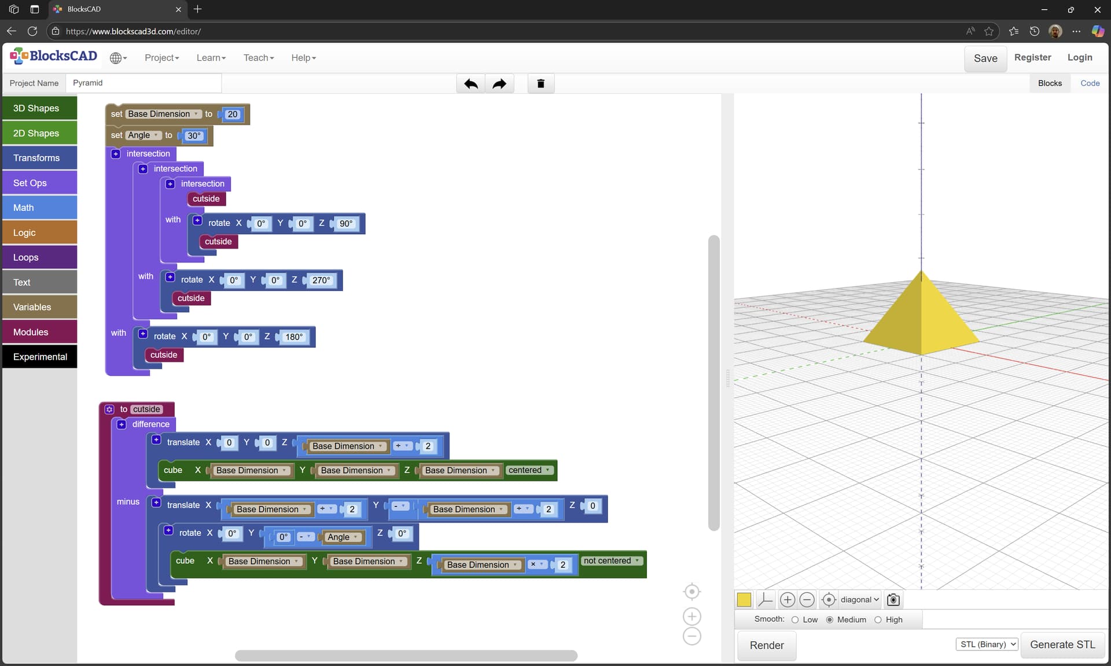Screen dimensions: 1111x666
Task: Zoom out the 3D render view
Action: (x=807, y=600)
